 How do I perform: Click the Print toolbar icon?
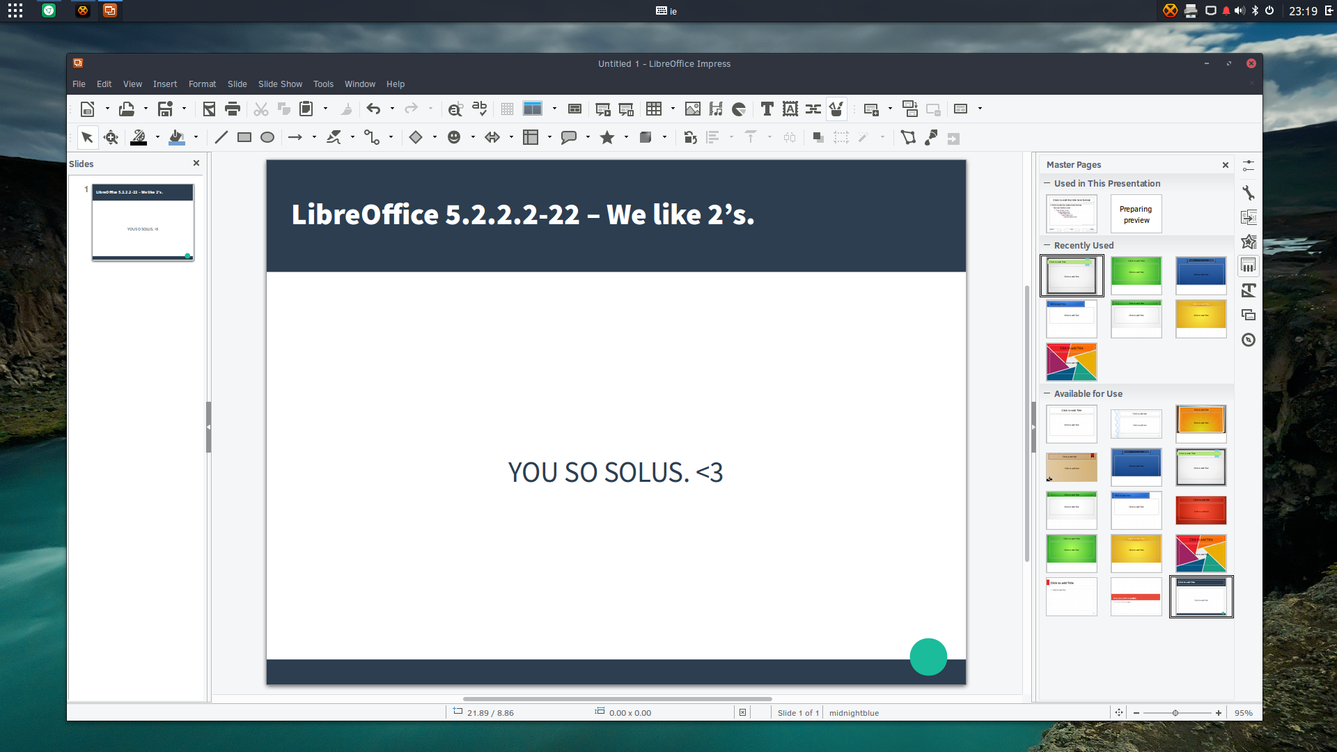pos(233,109)
